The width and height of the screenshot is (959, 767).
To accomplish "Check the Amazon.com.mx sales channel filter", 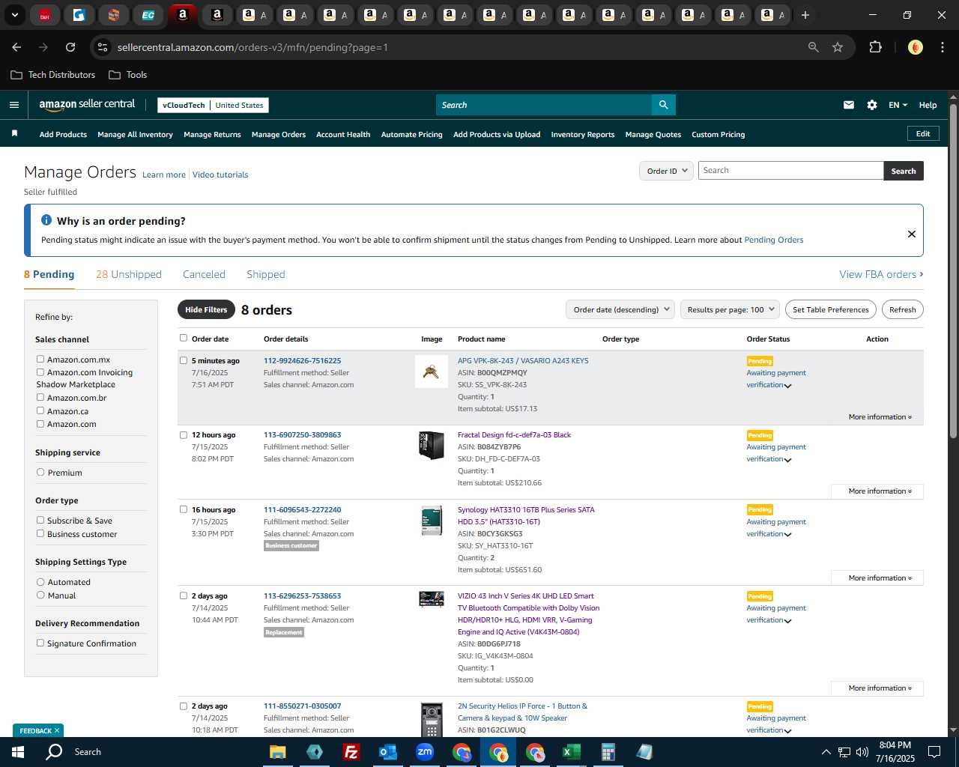I will tap(40, 360).
